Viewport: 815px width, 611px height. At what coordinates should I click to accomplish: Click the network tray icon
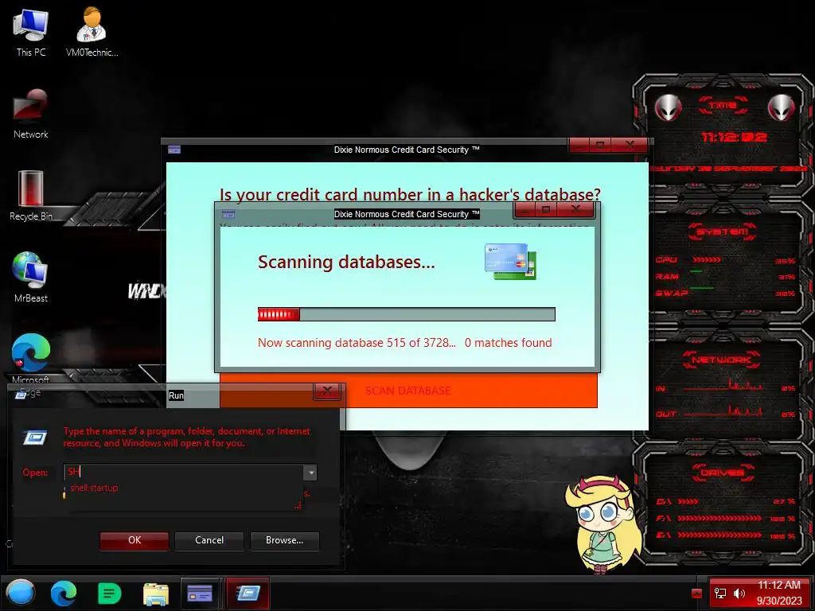point(719,593)
